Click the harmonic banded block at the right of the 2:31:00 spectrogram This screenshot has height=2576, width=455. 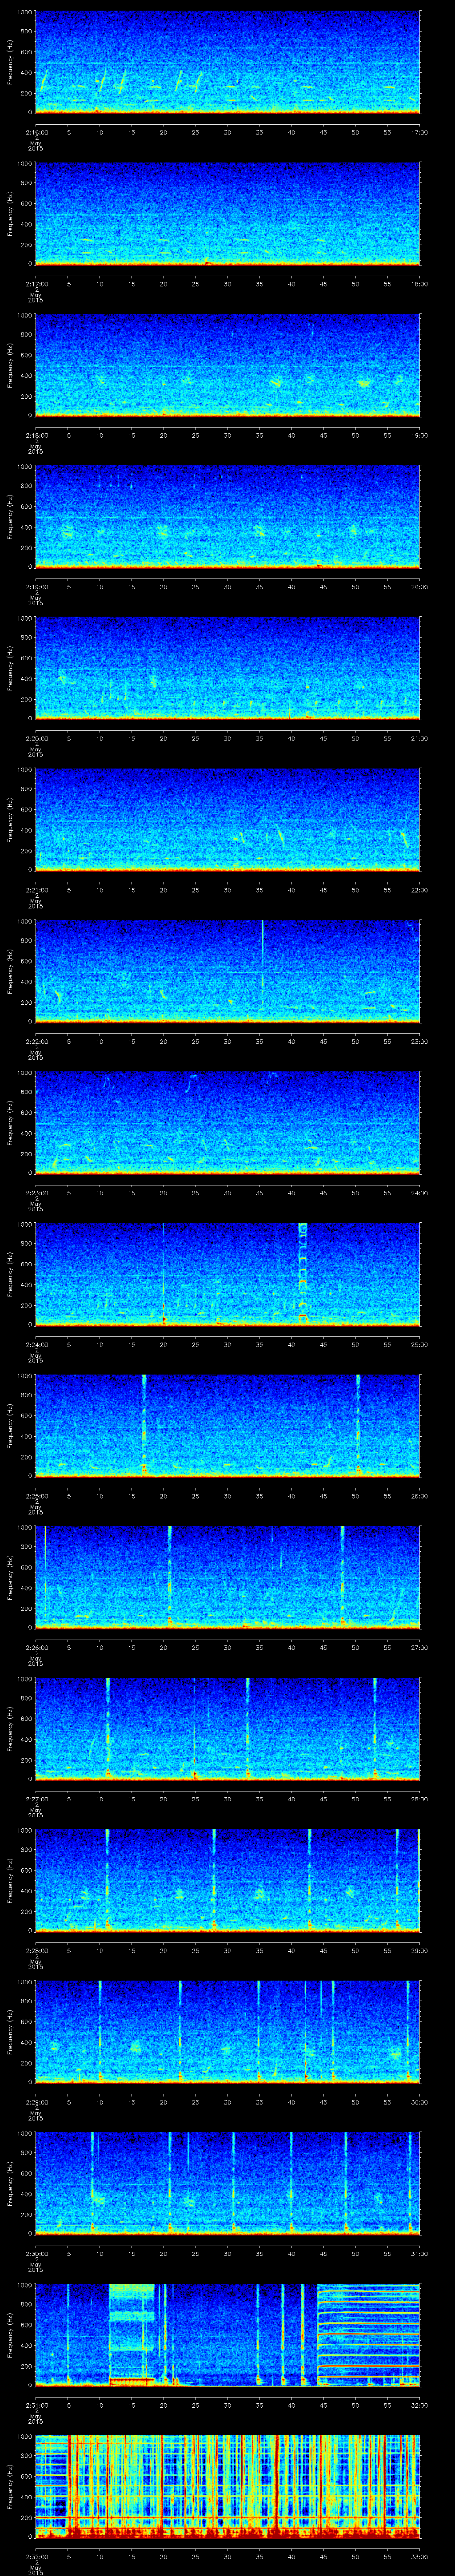click(x=369, y=2335)
